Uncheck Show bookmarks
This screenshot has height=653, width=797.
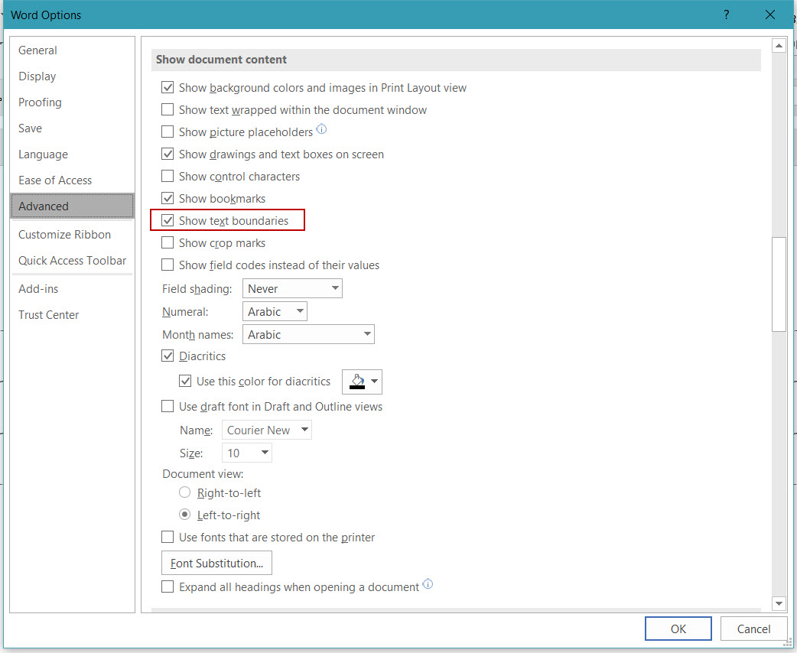168,198
